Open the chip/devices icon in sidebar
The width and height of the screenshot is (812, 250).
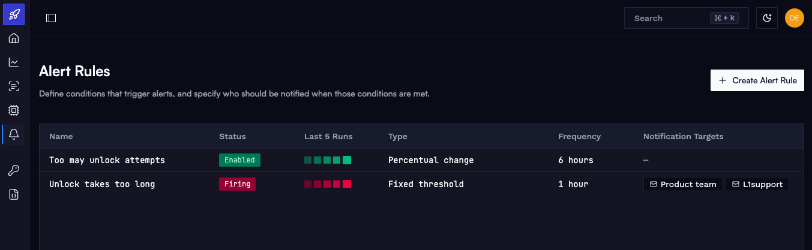coord(14,110)
